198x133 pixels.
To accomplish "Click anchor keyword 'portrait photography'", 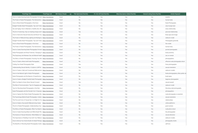I will 171,50.
